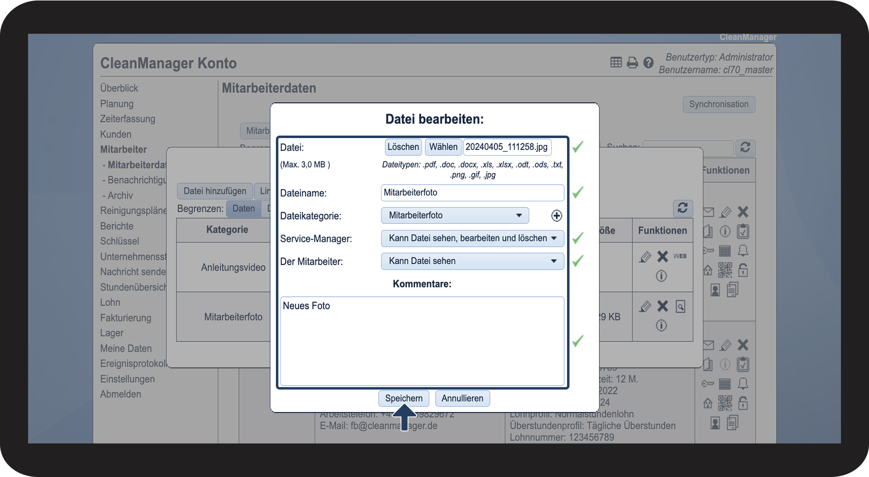This screenshot has width=869, height=477.
Task: Open the Der Mitarbeiter permission dropdown
Action: coord(472,261)
